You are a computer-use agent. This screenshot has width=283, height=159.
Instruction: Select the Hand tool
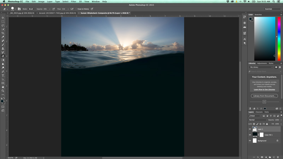tap(3, 87)
